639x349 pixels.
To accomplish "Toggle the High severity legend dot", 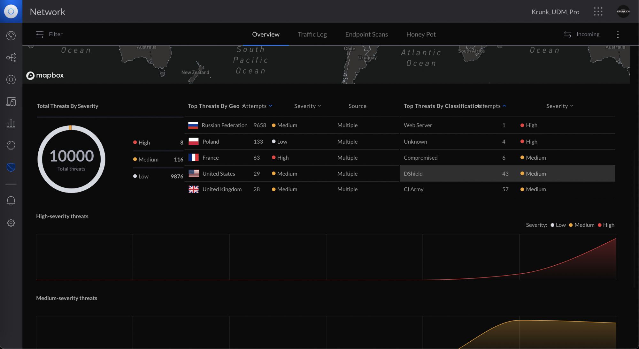I will [x=600, y=225].
